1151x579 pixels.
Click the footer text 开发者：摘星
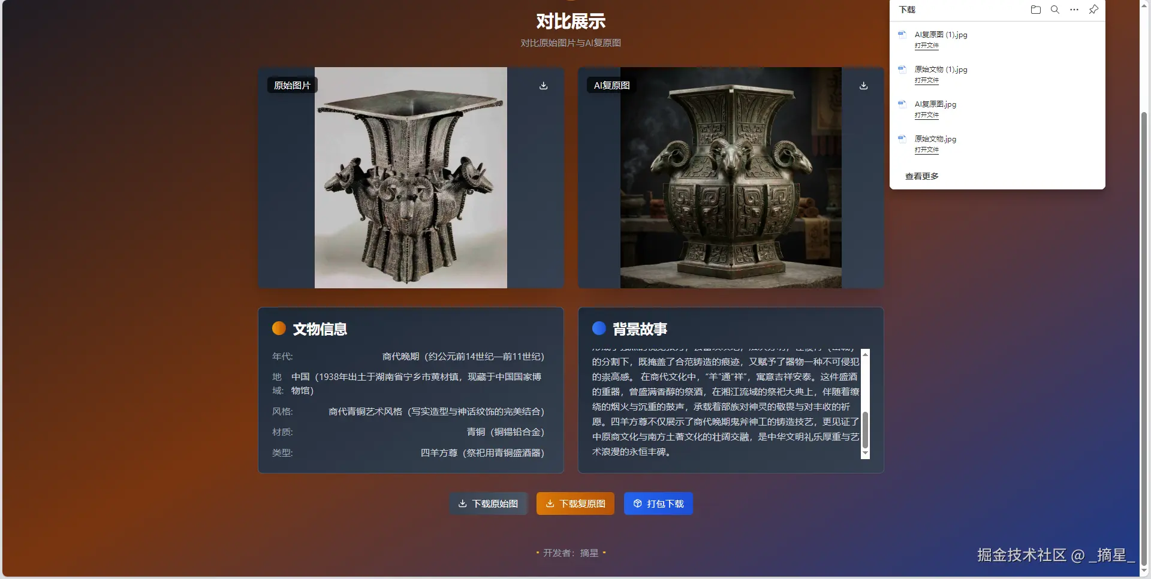(x=571, y=553)
